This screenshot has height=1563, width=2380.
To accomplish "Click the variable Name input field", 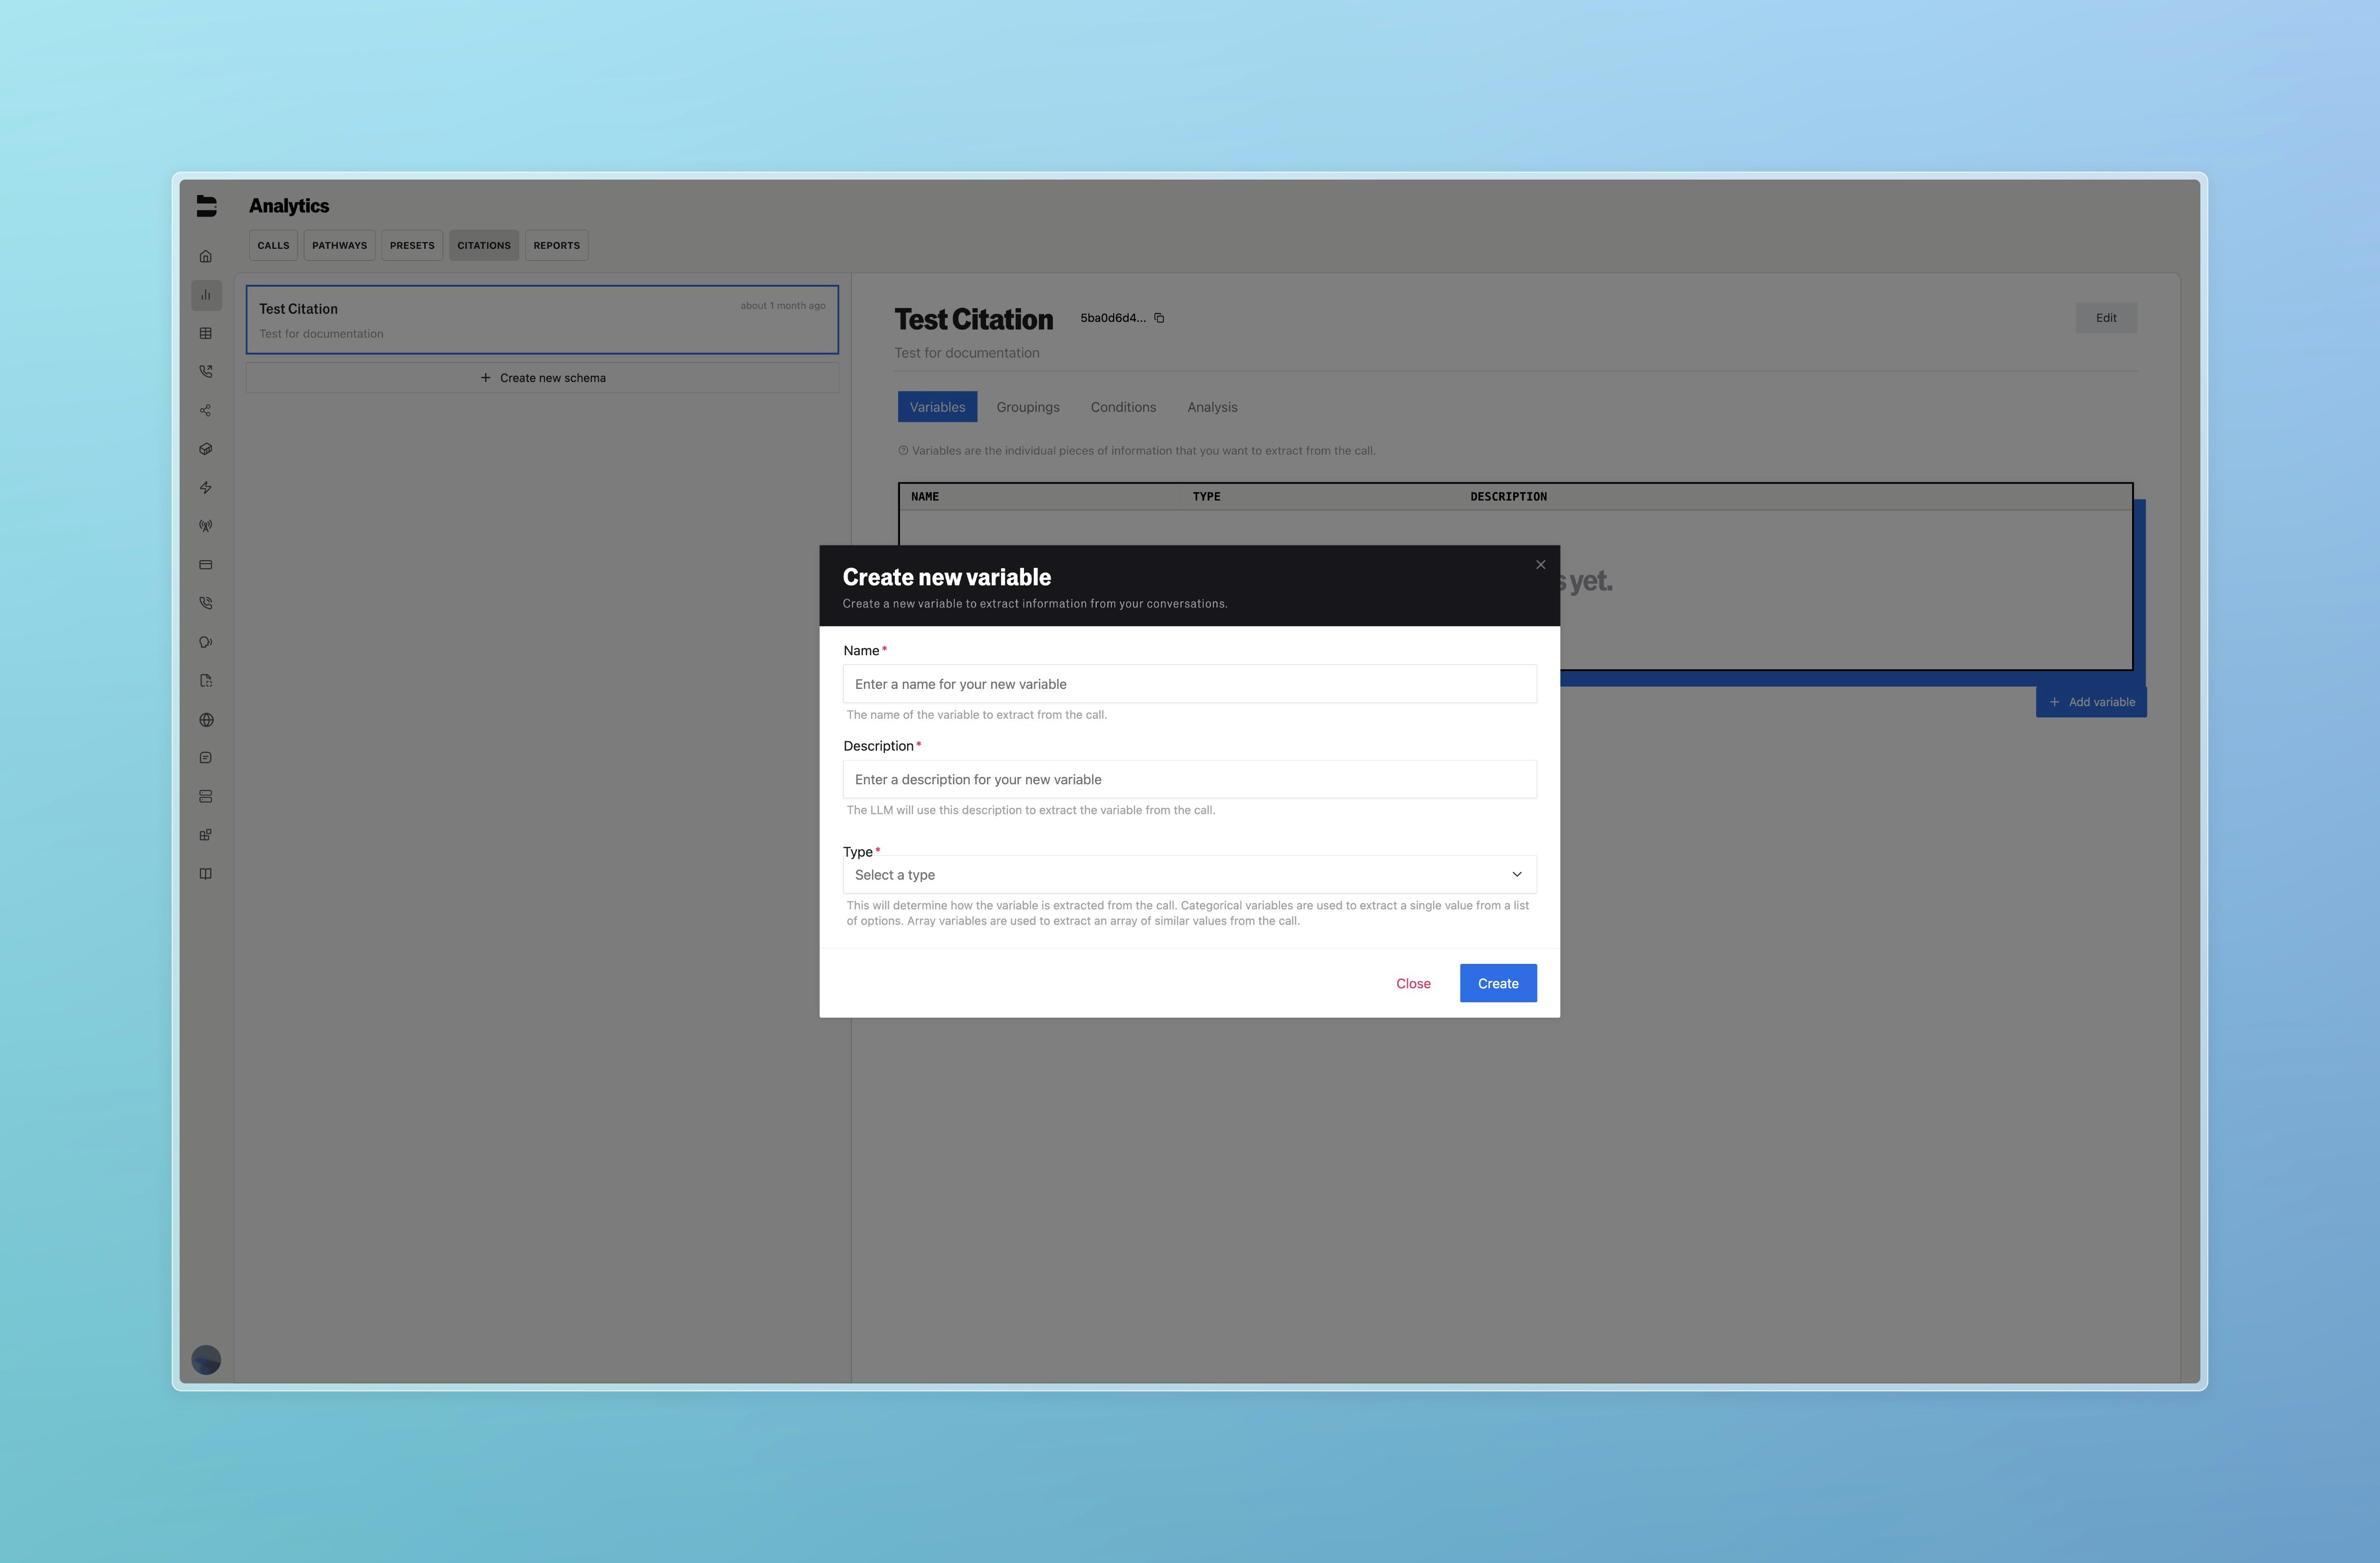I will click(1189, 684).
